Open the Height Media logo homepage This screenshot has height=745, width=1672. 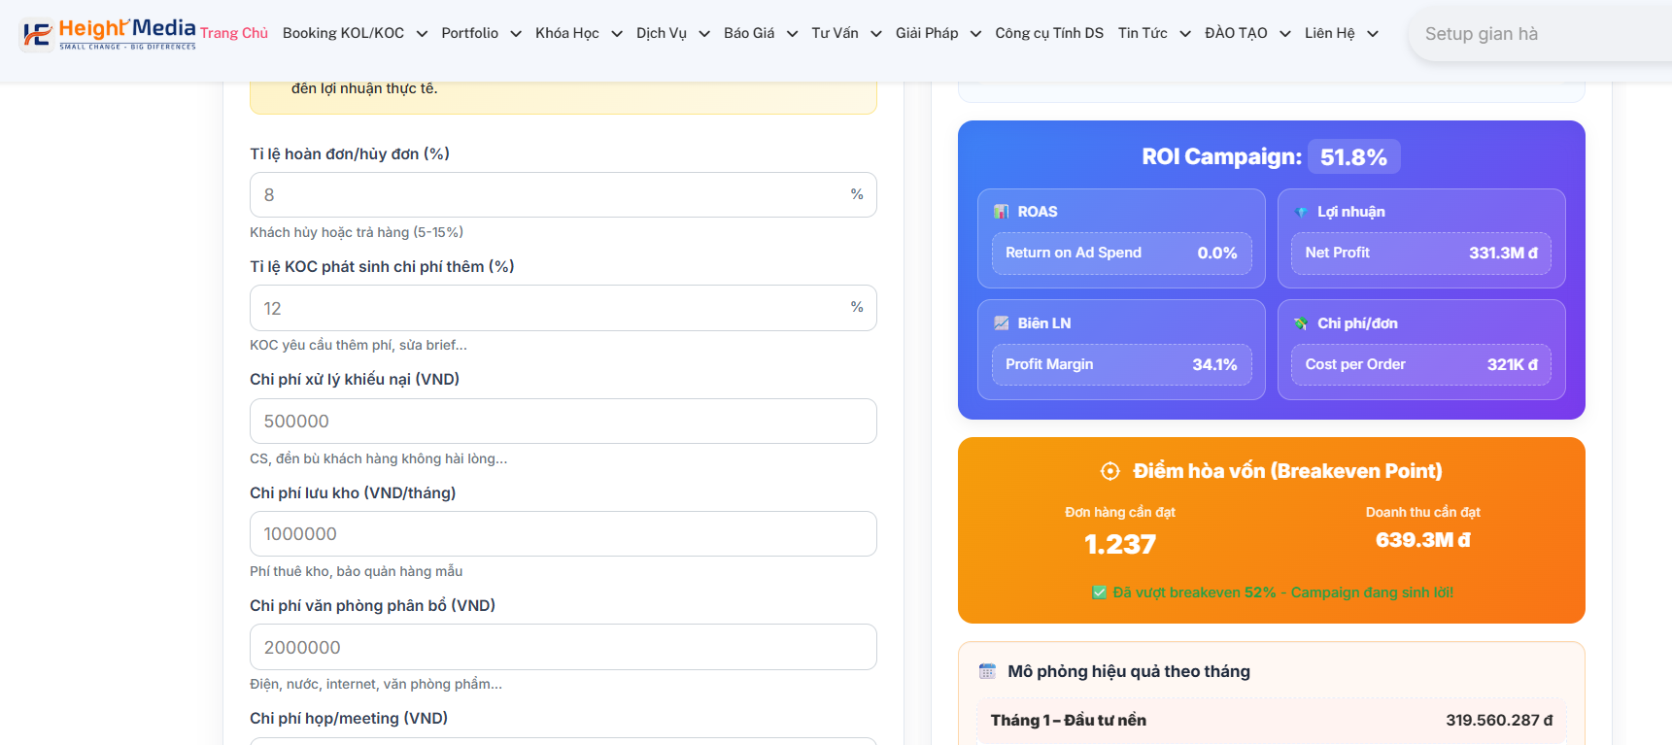coord(108,33)
